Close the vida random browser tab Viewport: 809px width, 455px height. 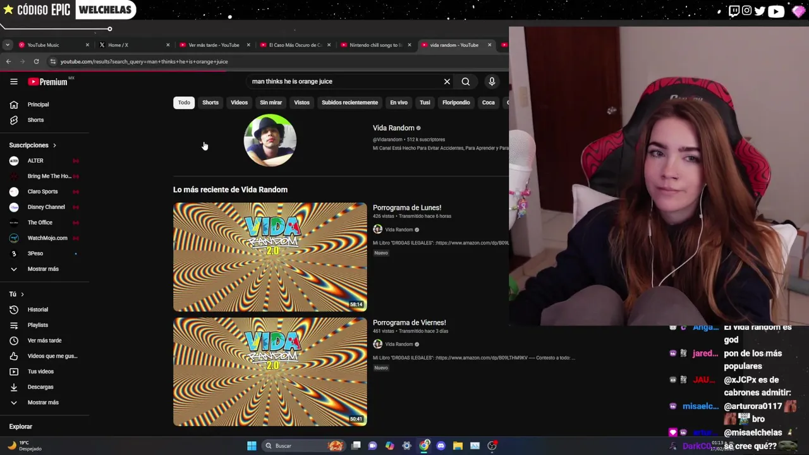tap(489, 45)
